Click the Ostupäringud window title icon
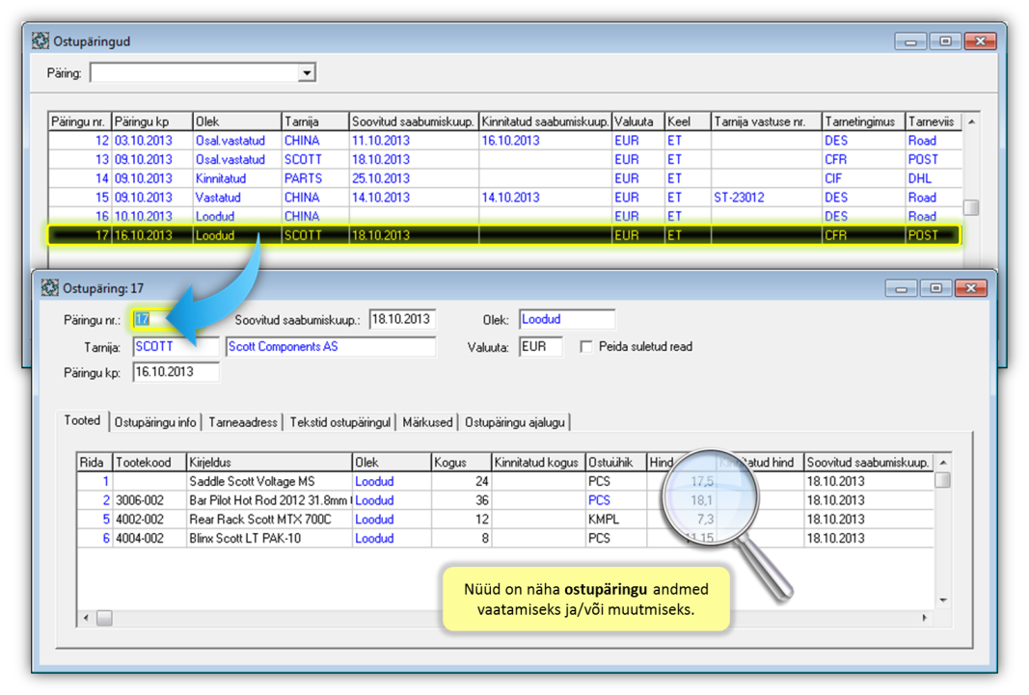 (41, 40)
